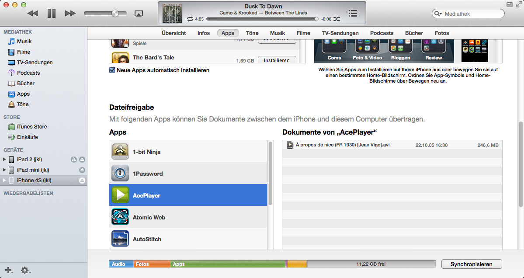524x278 pixels.
Task: Open Bücher in the sidebar
Action: click(x=26, y=83)
